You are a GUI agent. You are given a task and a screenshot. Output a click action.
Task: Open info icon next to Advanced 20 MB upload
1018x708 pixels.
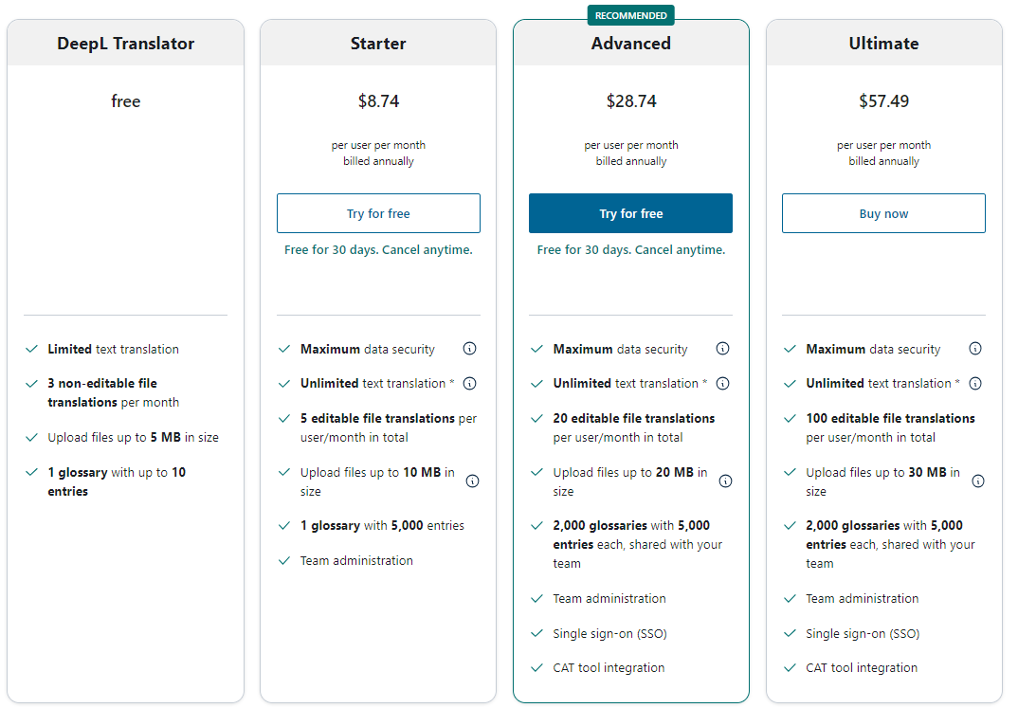point(725,481)
